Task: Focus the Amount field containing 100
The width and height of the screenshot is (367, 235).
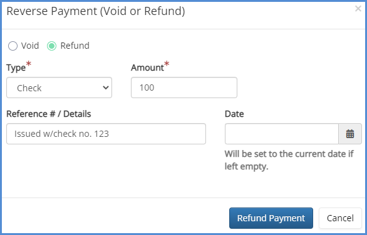Action: point(184,87)
